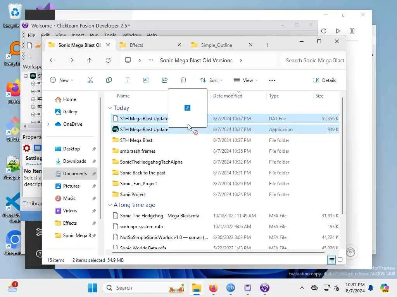
Task: Open the Sort dropdown
Action: (x=211, y=80)
